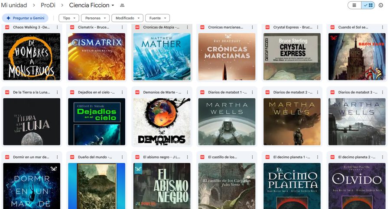Select file name 'Dueño del mundo -...'
This screenshot has width=390, height=209.
95,157
